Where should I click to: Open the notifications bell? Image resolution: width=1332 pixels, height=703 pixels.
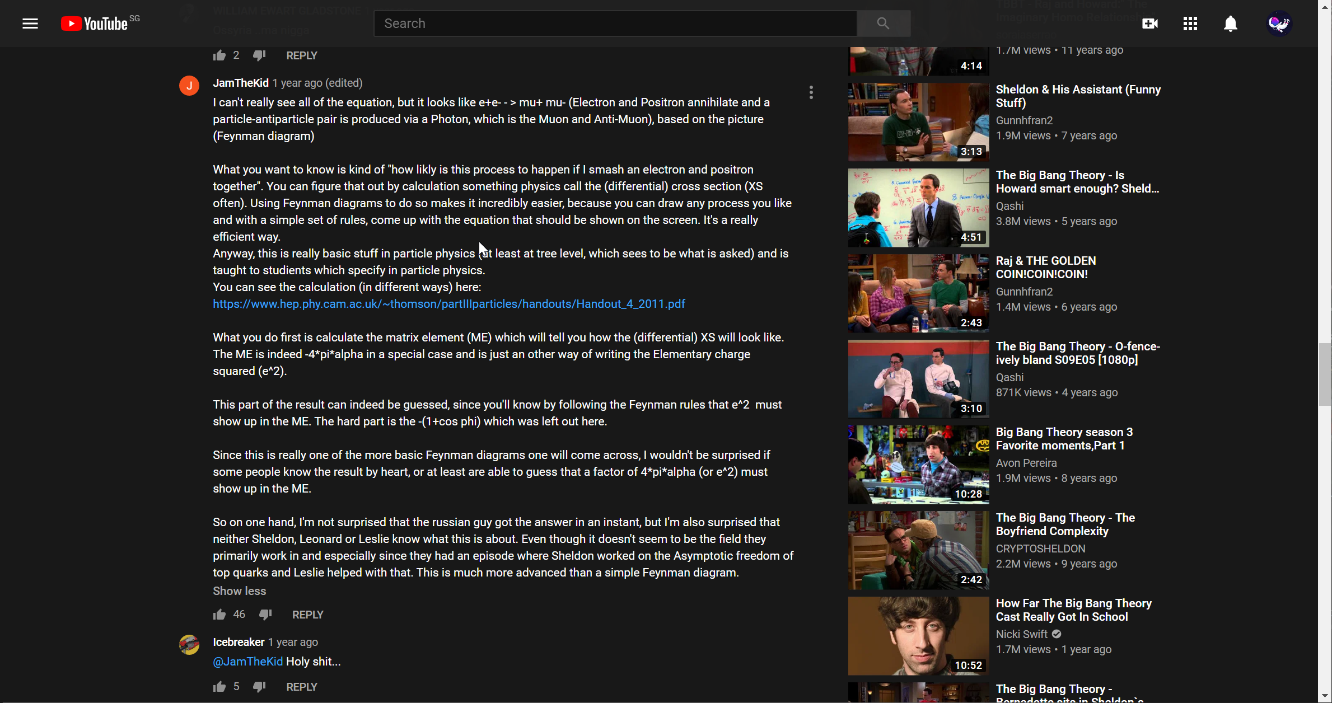click(1230, 24)
